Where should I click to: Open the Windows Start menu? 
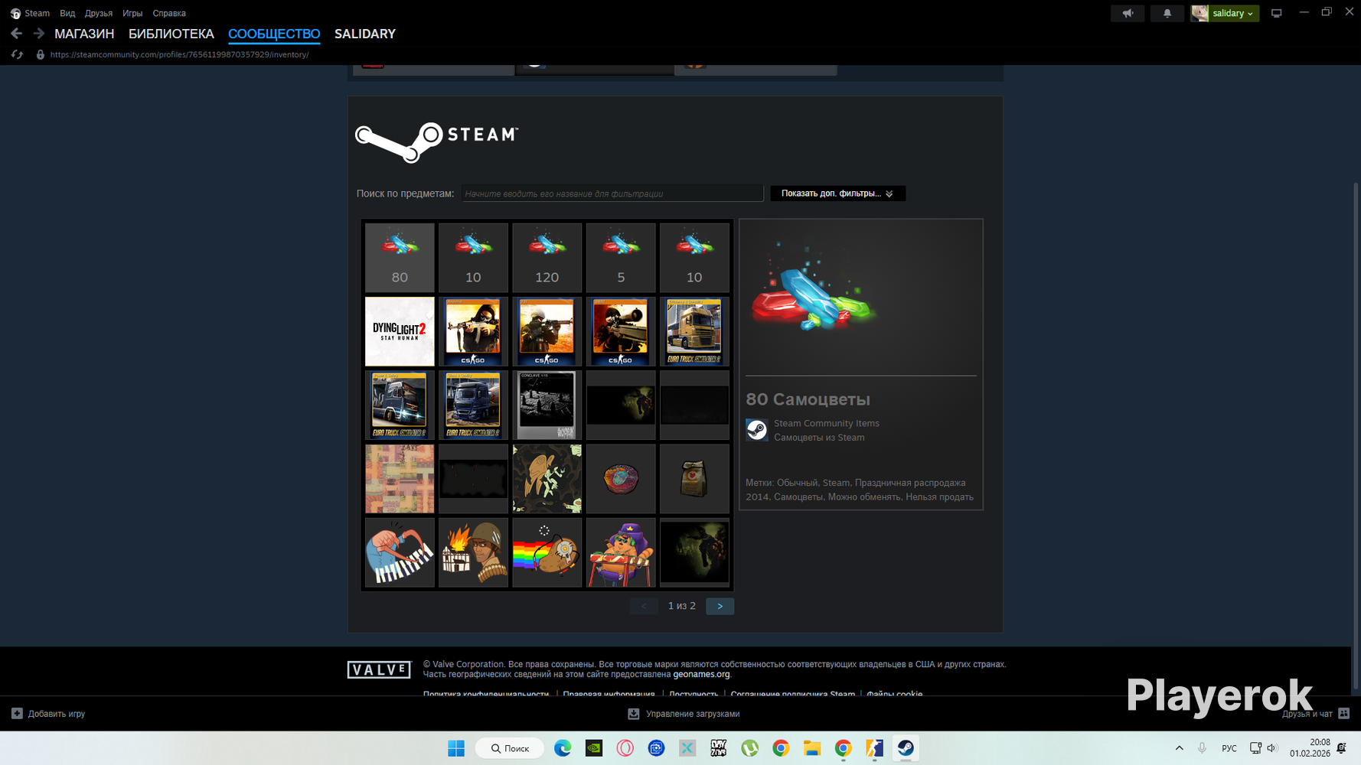tap(456, 748)
